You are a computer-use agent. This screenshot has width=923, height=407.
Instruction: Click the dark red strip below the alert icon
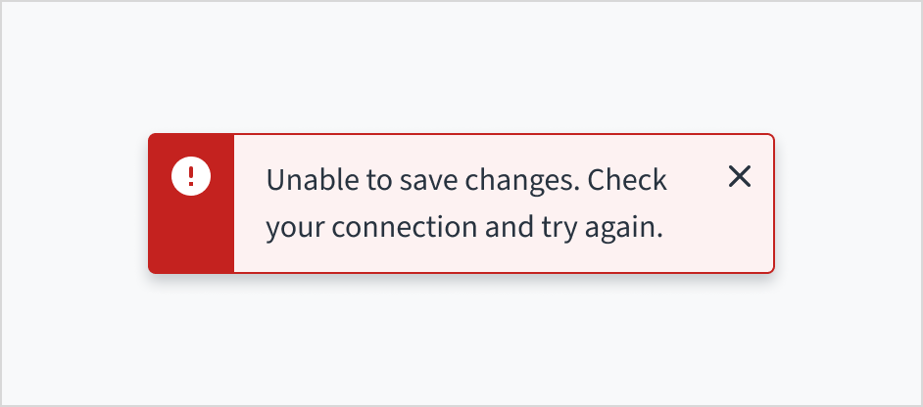click(191, 240)
